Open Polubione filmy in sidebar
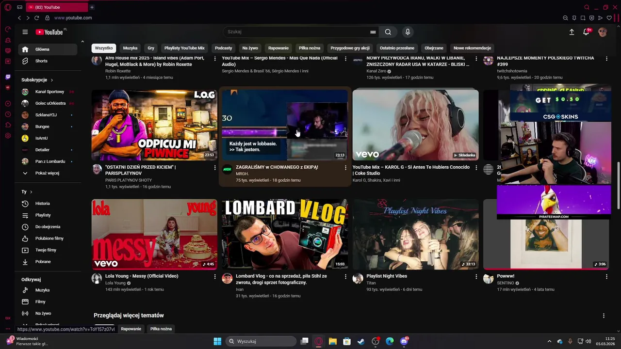The image size is (621, 349). 48,238
